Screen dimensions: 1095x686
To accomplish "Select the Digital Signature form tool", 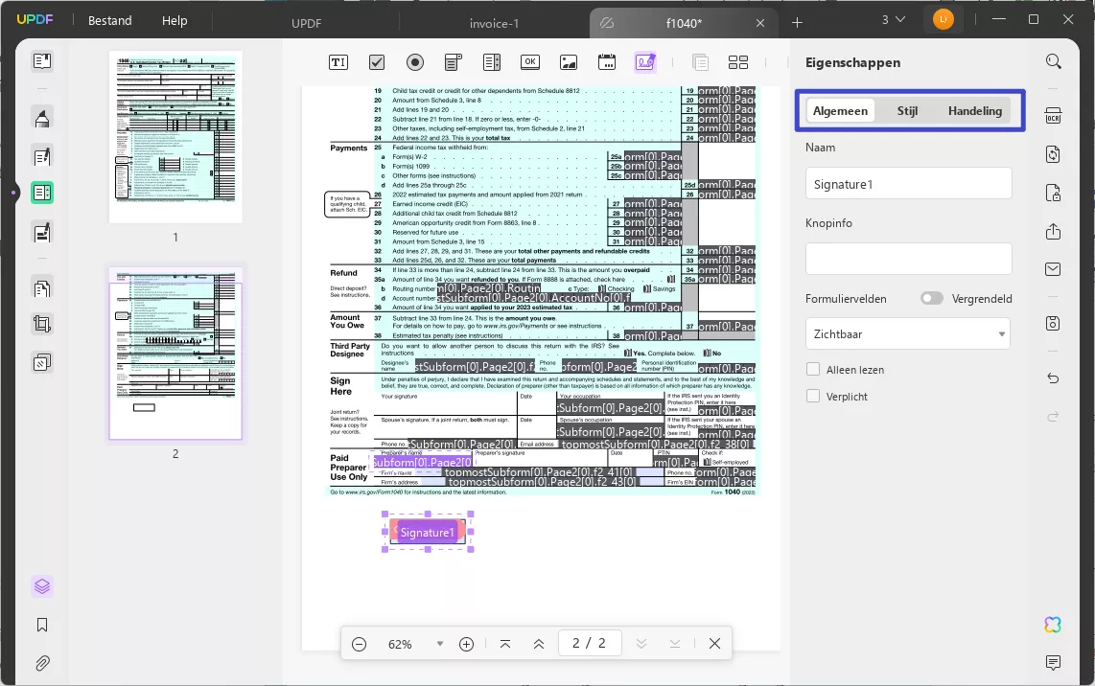I will (645, 62).
